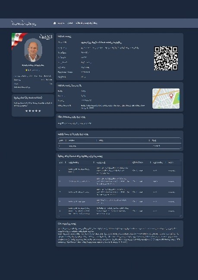
Task: Click the home icon in the navigation bar
Action: [55, 23]
